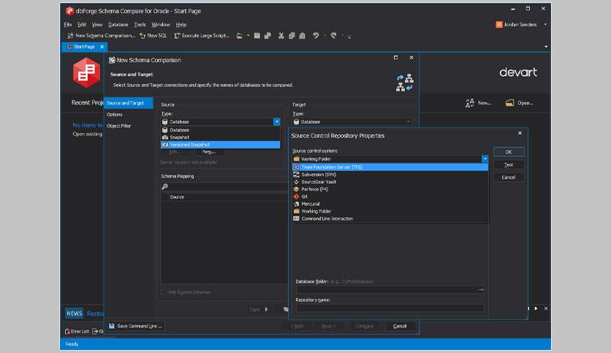The width and height of the screenshot is (611, 353).
Task: Open the arrow next to open file icon
Action: [248, 36]
